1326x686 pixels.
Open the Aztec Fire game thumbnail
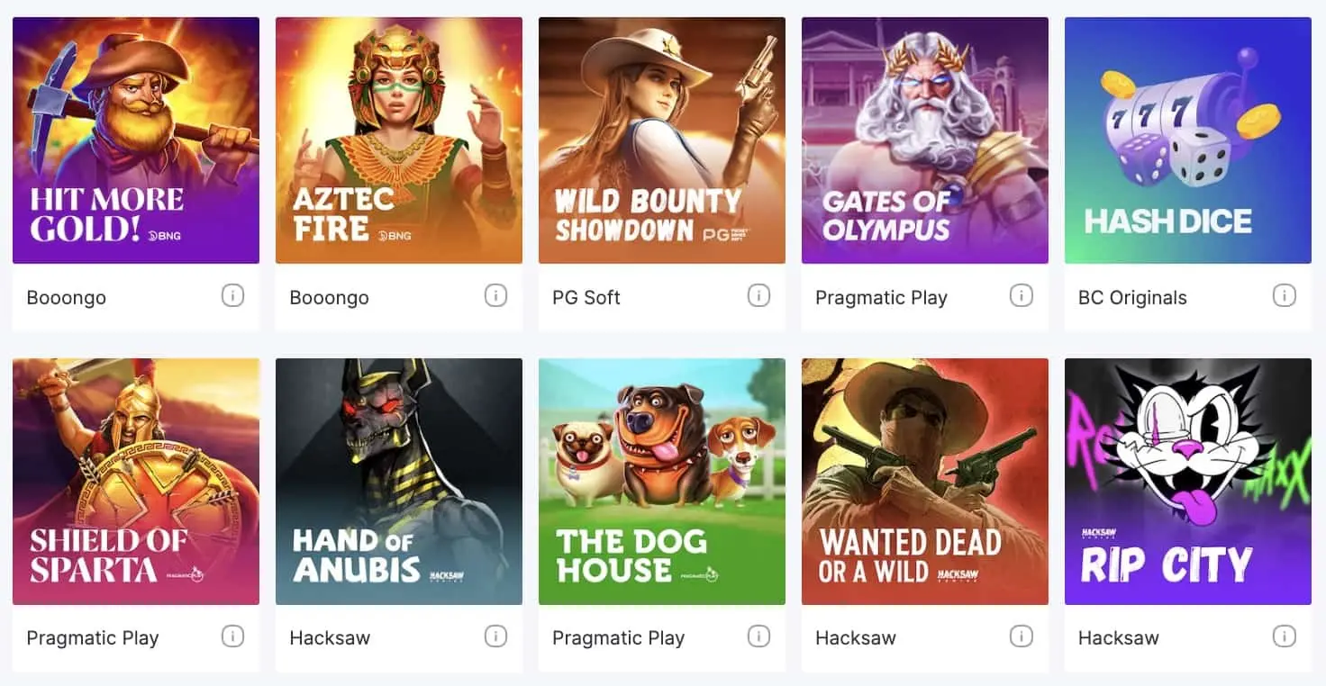tap(399, 140)
